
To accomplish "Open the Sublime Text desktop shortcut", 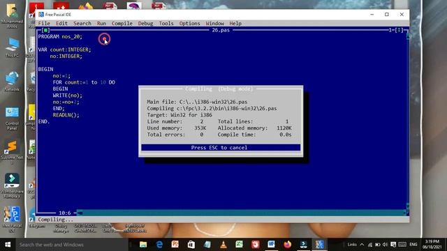I will click(12, 152).
